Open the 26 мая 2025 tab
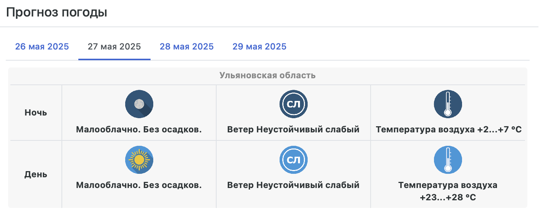This screenshot has height=221, width=540. click(x=42, y=47)
